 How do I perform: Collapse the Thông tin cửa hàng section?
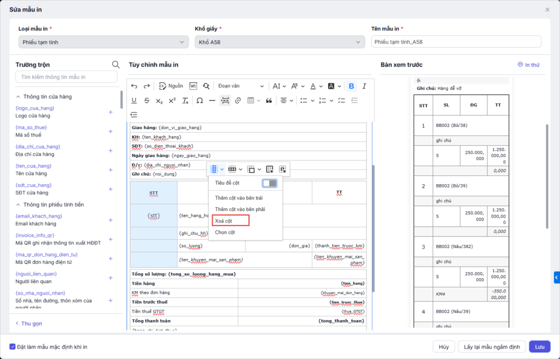(x=18, y=97)
